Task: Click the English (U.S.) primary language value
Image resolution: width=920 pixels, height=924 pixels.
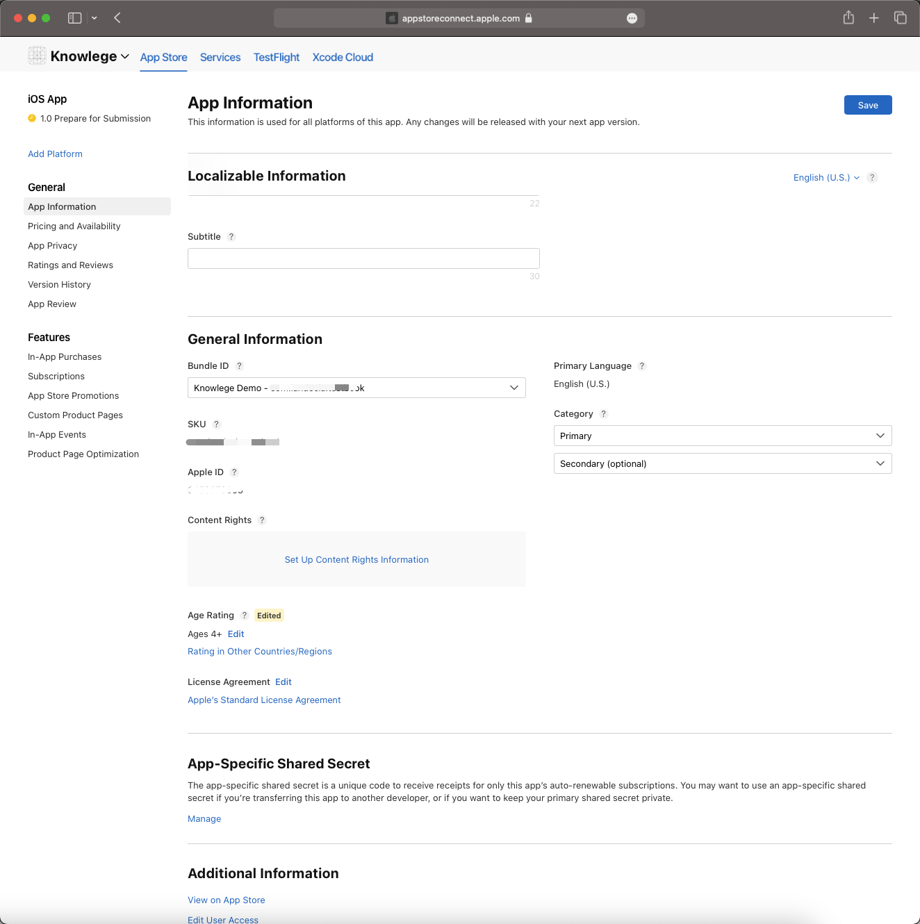Action: pyautogui.click(x=582, y=384)
